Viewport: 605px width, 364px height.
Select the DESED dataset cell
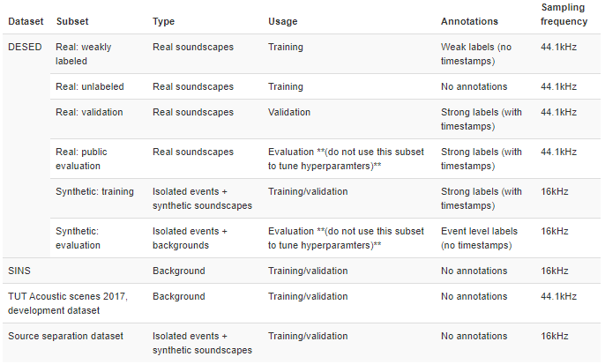(25, 47)
